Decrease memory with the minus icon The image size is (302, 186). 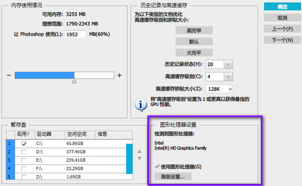[x=9, y=76]
